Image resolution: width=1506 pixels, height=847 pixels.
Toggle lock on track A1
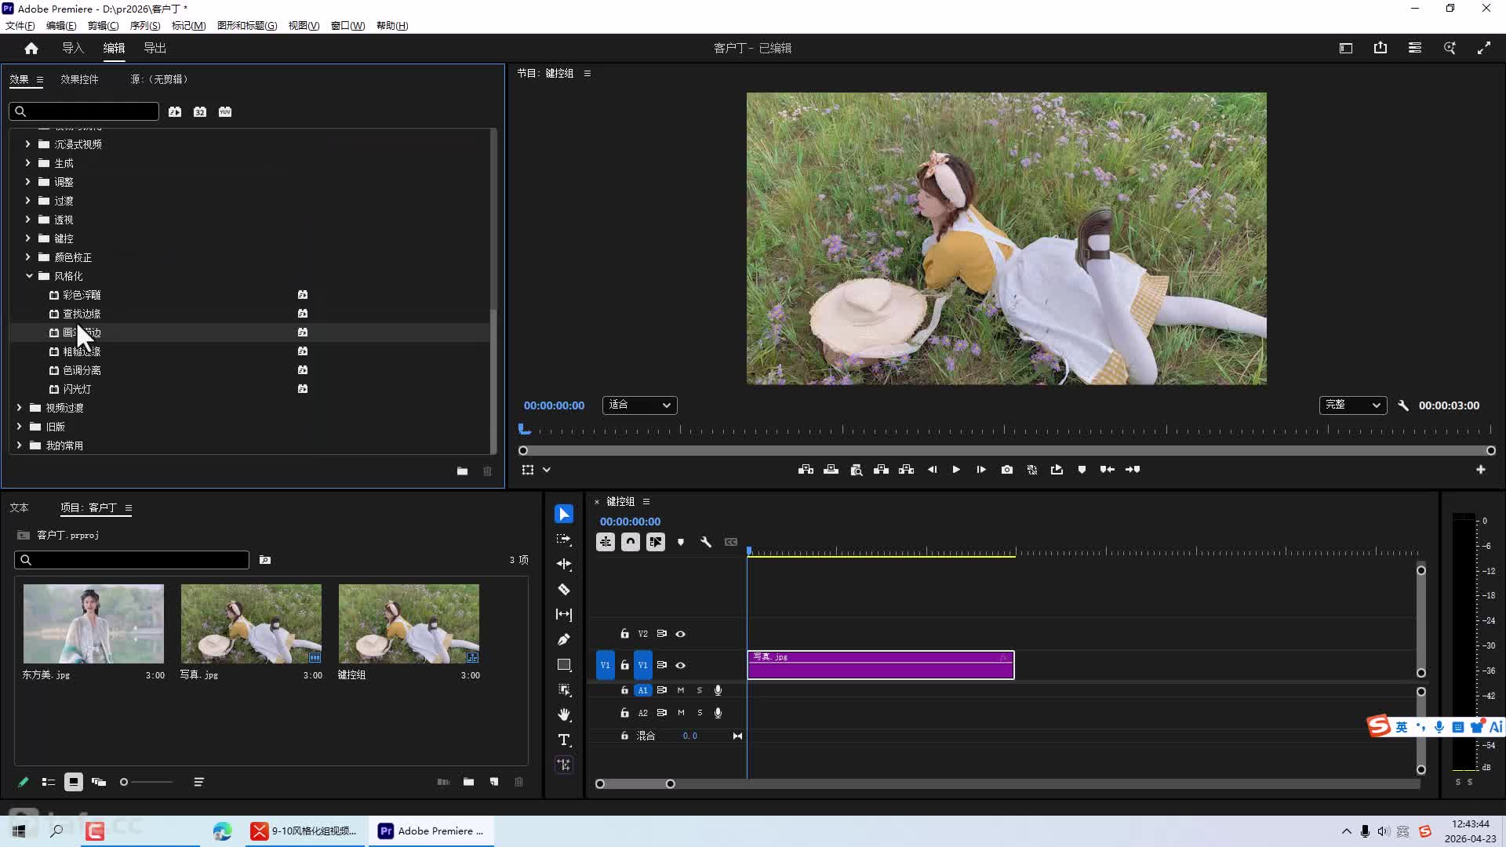click(624, 690)
